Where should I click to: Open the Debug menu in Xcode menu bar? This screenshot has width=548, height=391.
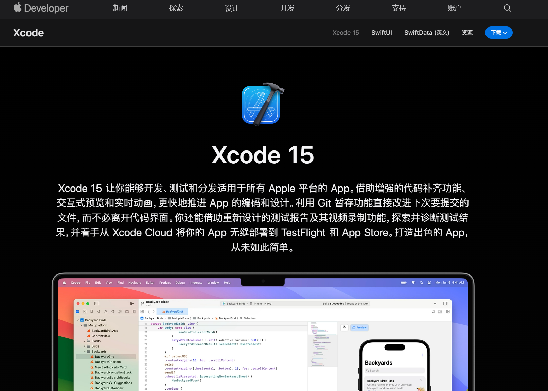[x=180, y=283]
